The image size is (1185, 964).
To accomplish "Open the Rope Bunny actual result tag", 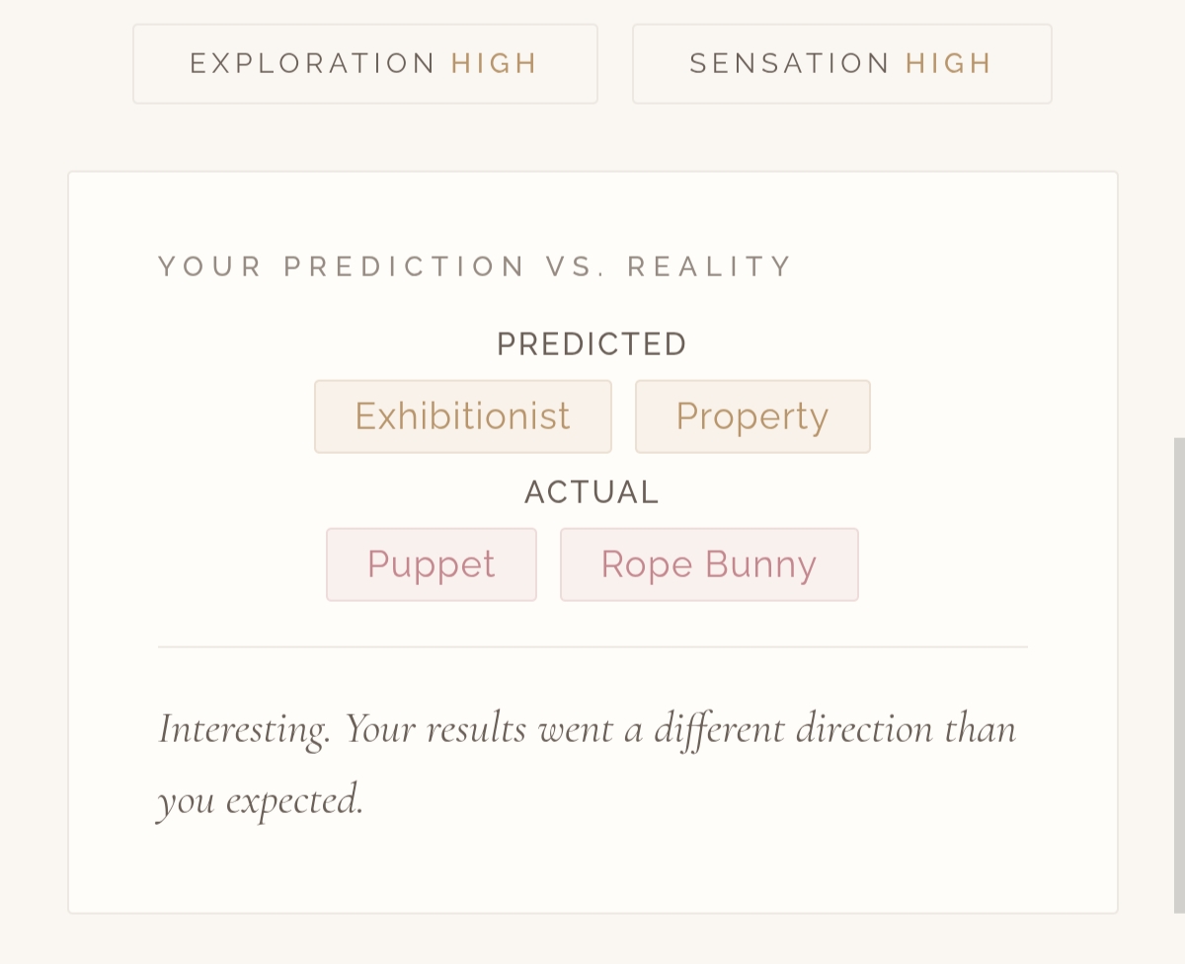I will (708, 564).
